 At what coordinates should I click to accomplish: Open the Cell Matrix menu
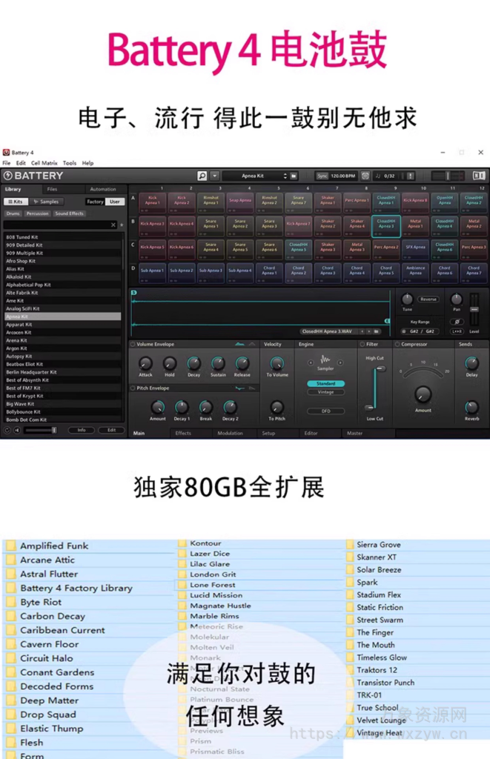44,163
